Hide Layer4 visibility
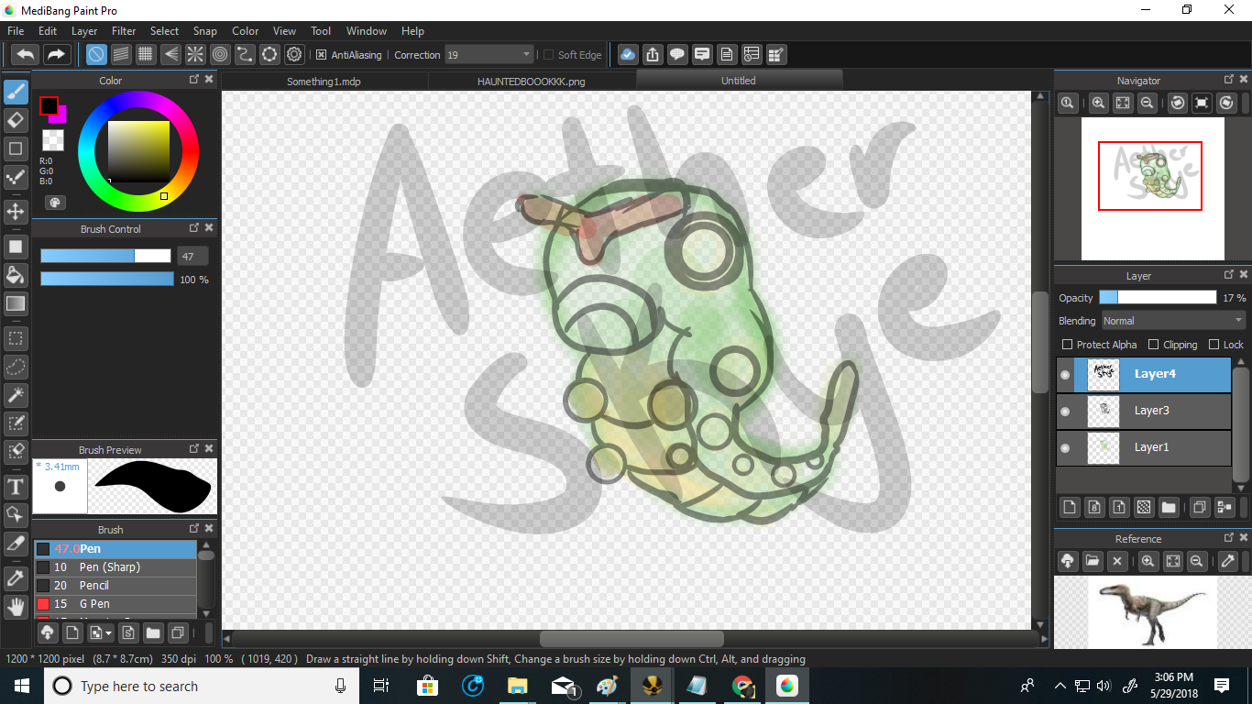Image resolution: width=1252 pixels, height=704 pixels. coord(1065,375)
